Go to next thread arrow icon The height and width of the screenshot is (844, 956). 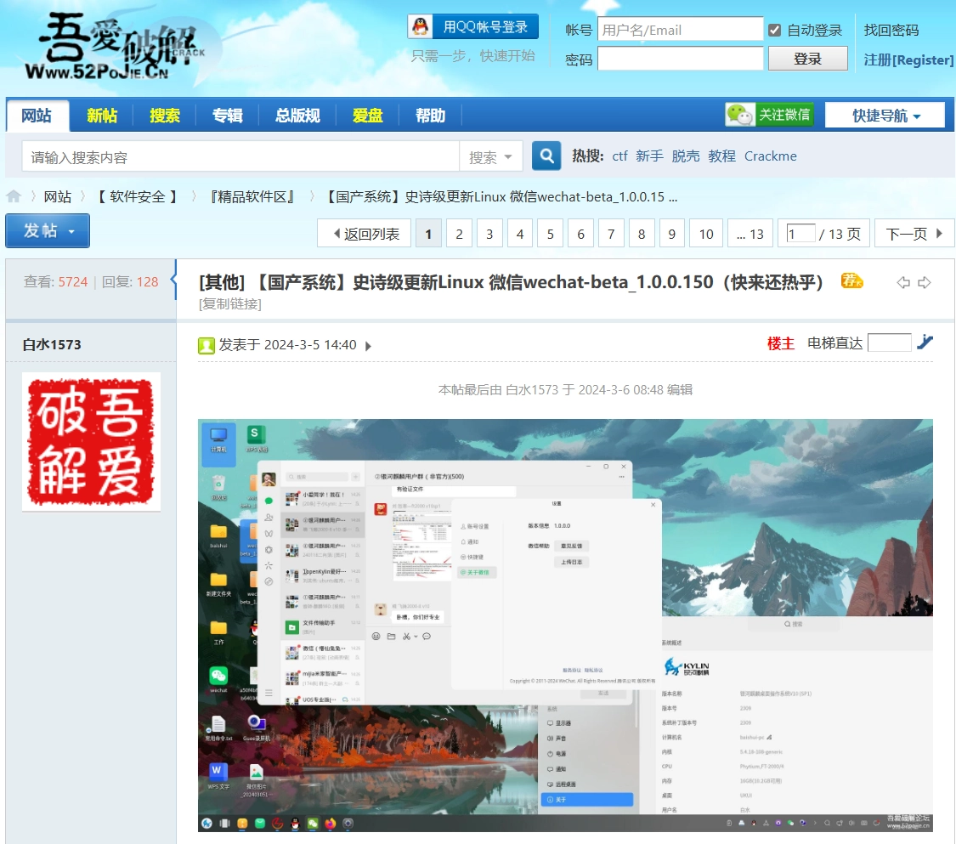tap(925, 282)
